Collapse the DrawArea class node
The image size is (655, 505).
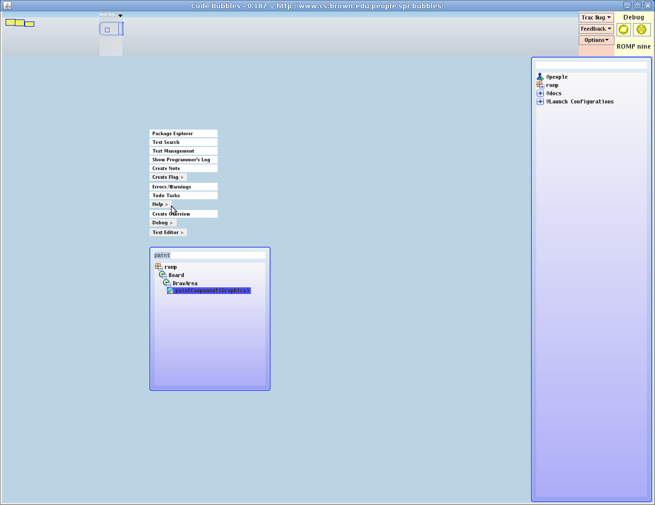point(168,285)
